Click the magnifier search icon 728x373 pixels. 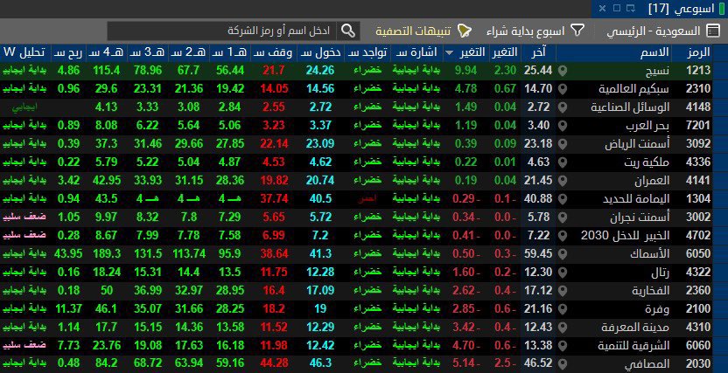click(347, 31)
